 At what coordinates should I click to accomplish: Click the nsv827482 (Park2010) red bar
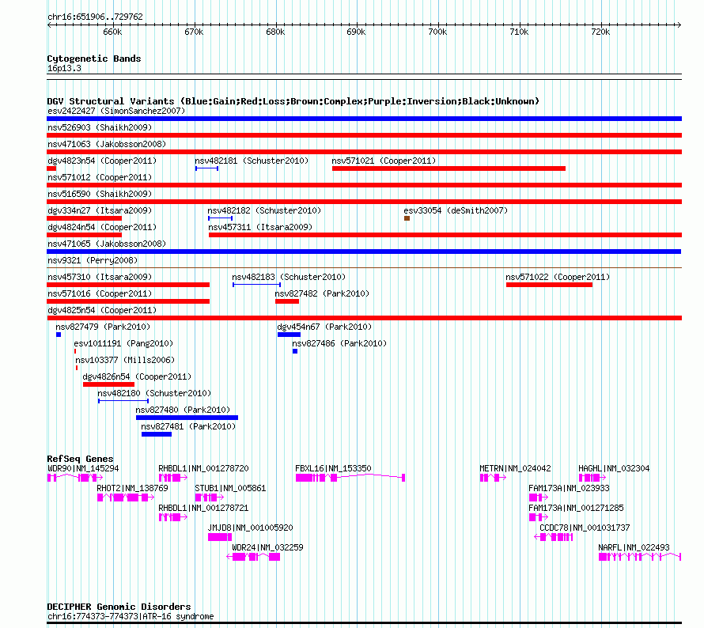(287, 301)
